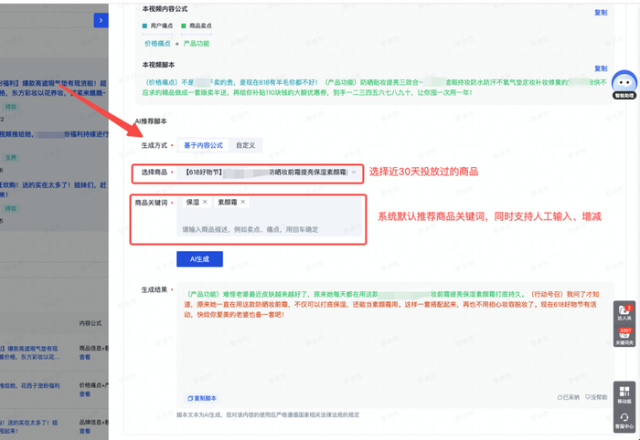Screen dimensions: 640x440
Task: Click 复制脚本 to copy generated script
Action: click(x=202, y=398)
